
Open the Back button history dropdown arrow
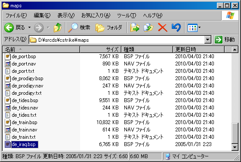[29, 28]
